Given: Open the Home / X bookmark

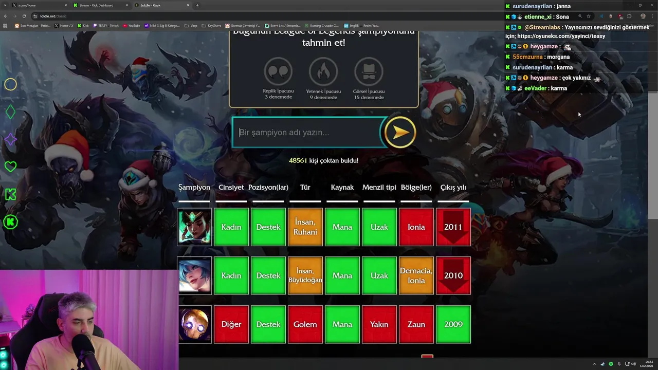Looking at the screenshot, I should [64, 25].
